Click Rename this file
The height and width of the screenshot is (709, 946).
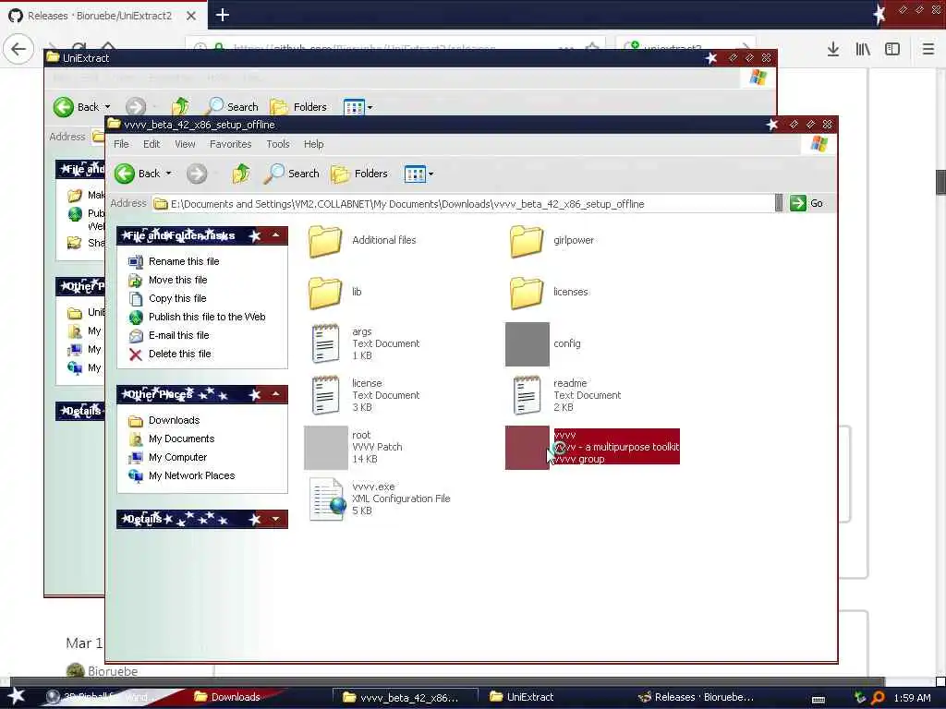[x=174, y=261]
